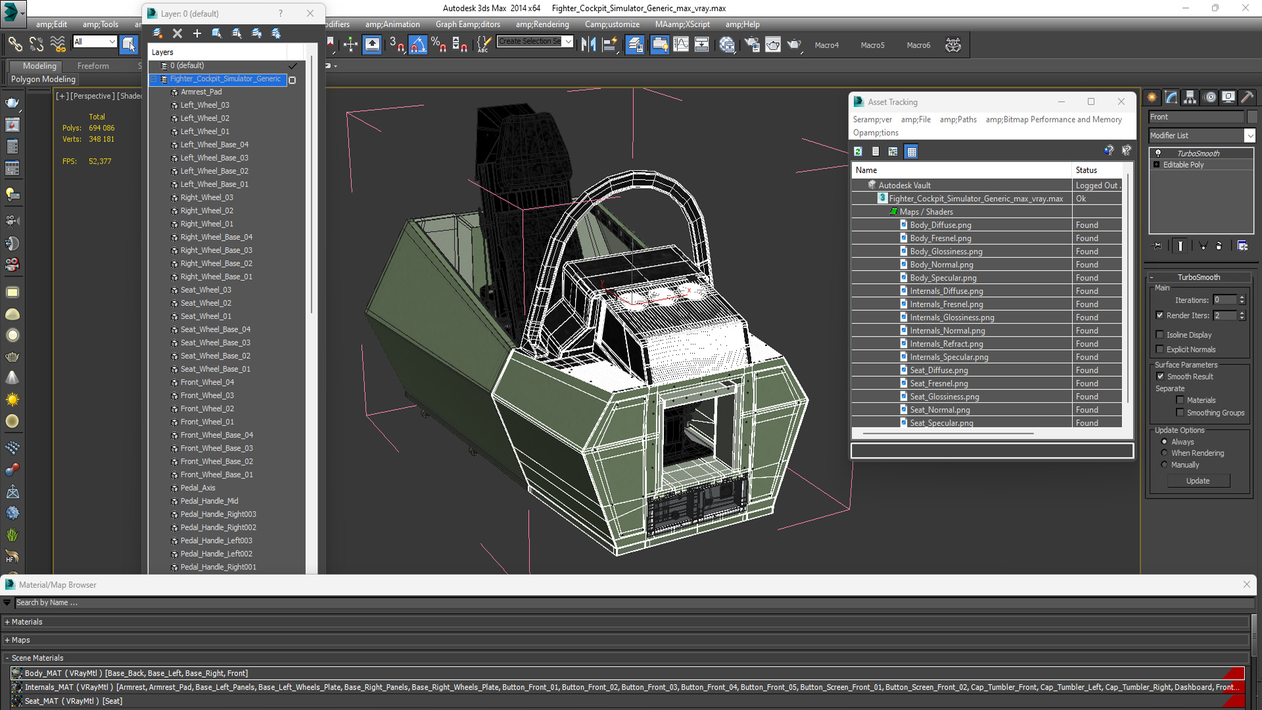Open the Customize menu
This screenshot has height=710, width=1262.
click(x=612, y=24)
